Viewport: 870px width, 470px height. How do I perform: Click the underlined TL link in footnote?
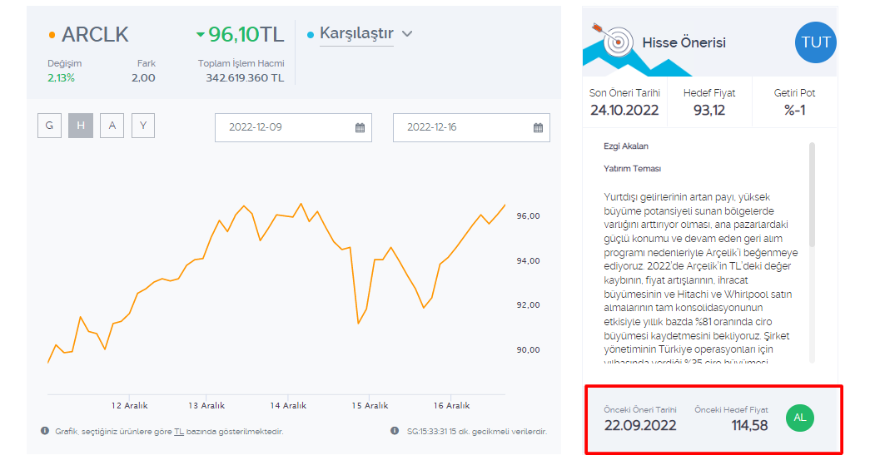(x=179, y=431)
